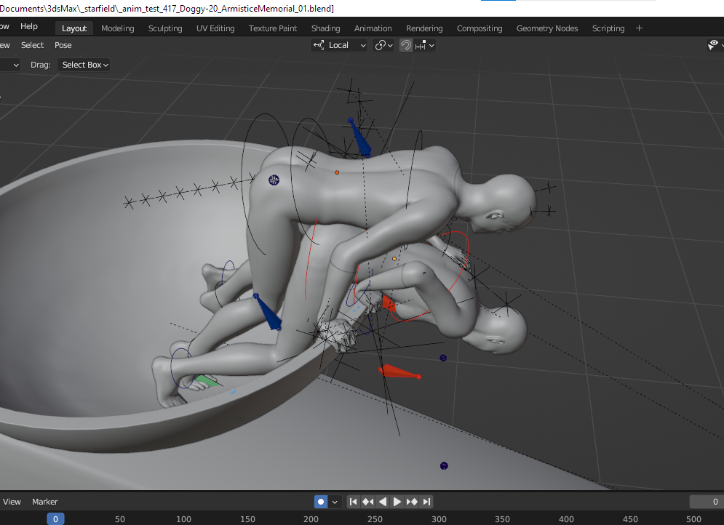Play the animation forward
Image resolution: width=724 pixels, height=525 pixels.
point(397,502)
